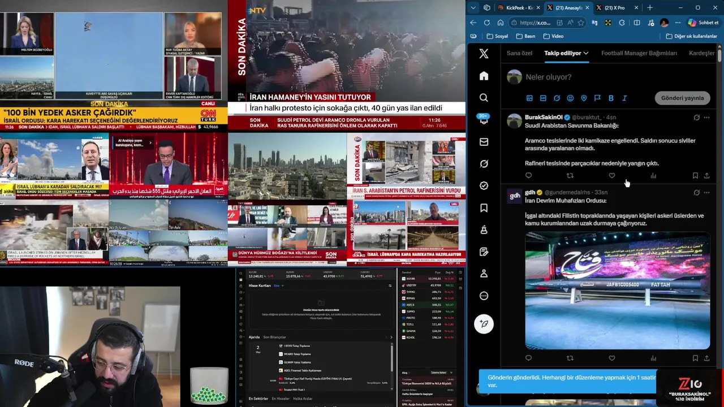Bookmark the BurakSakinOl post
This screenshot has height=407, width=724.
[x=695, y=176]
